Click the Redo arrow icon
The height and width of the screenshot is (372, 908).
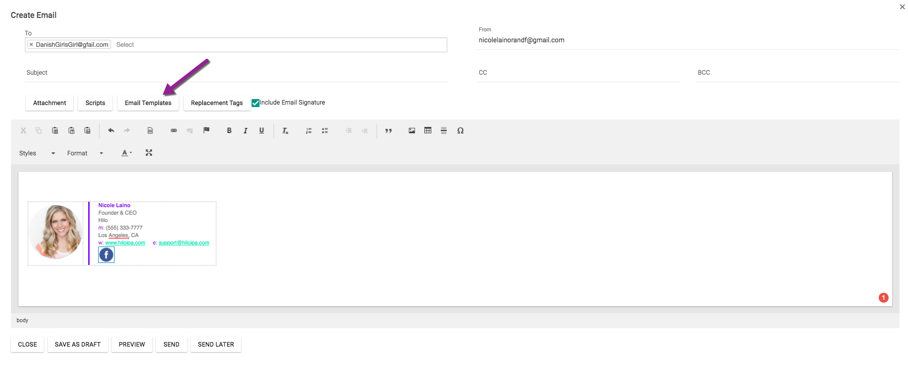[x=127, y=130]
